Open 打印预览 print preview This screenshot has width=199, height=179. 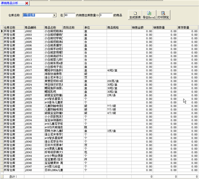coord(163,15)
